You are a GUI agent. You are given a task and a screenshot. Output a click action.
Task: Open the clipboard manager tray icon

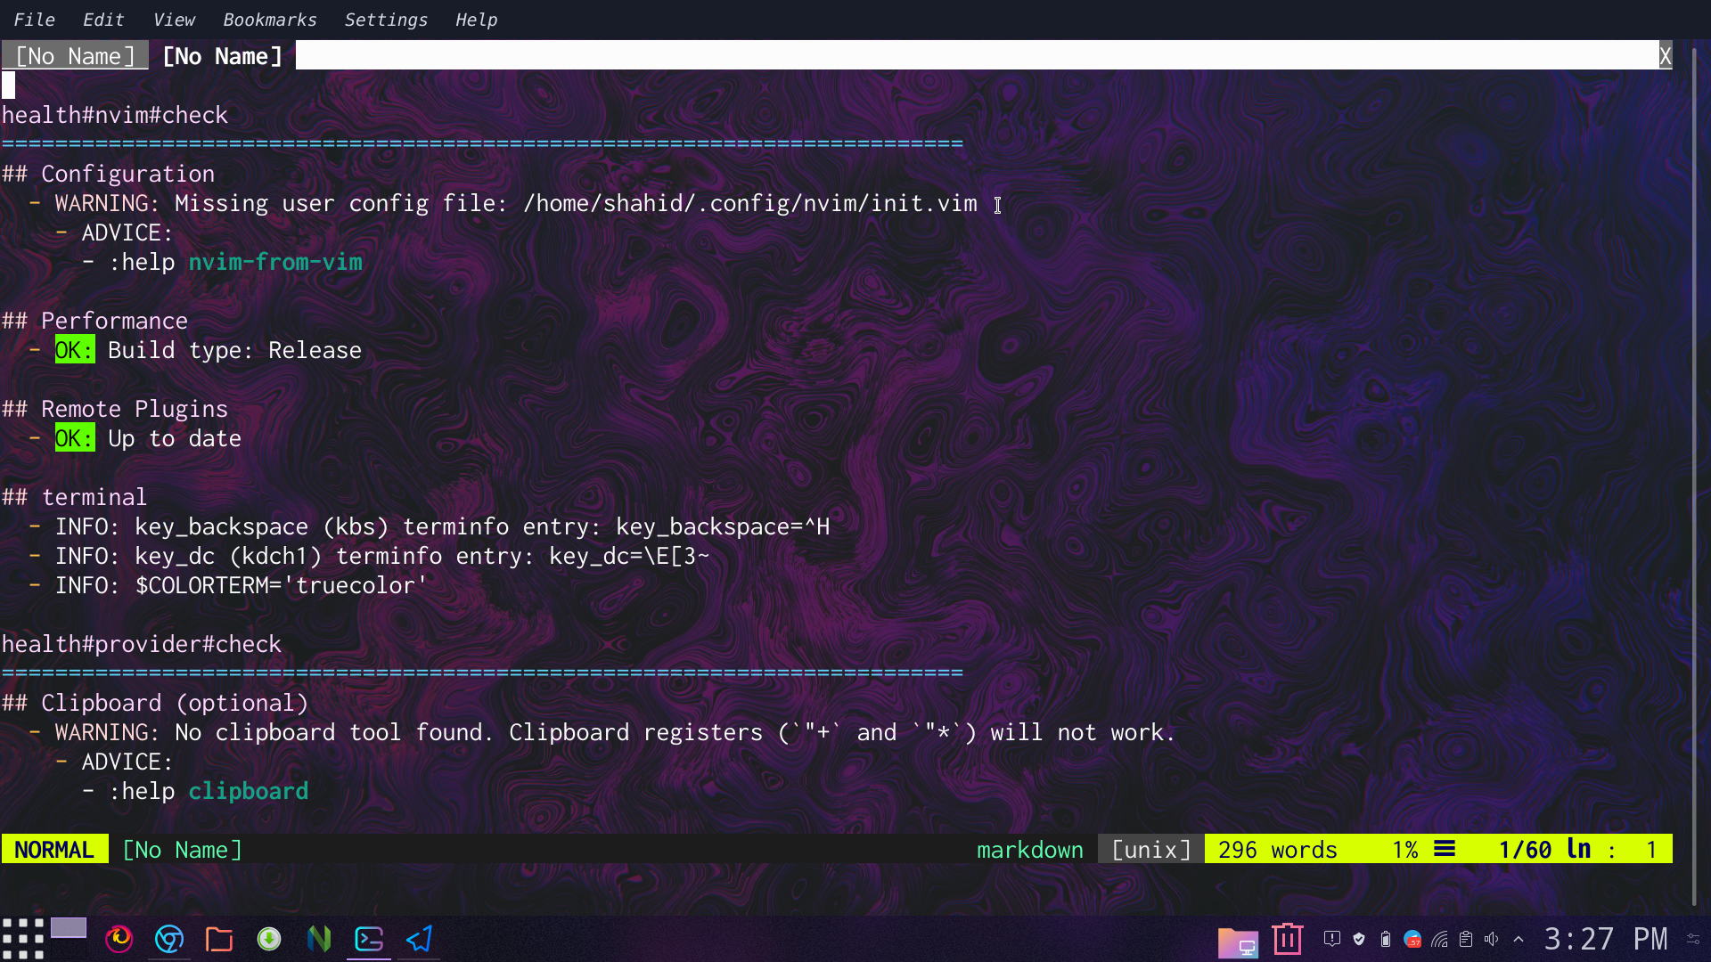(1466, 939)
